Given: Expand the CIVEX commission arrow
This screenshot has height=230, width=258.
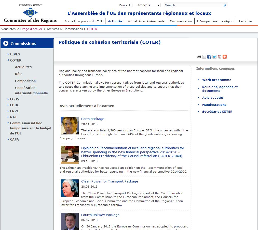Looking at the screenshot, I should tap(8, 54).
